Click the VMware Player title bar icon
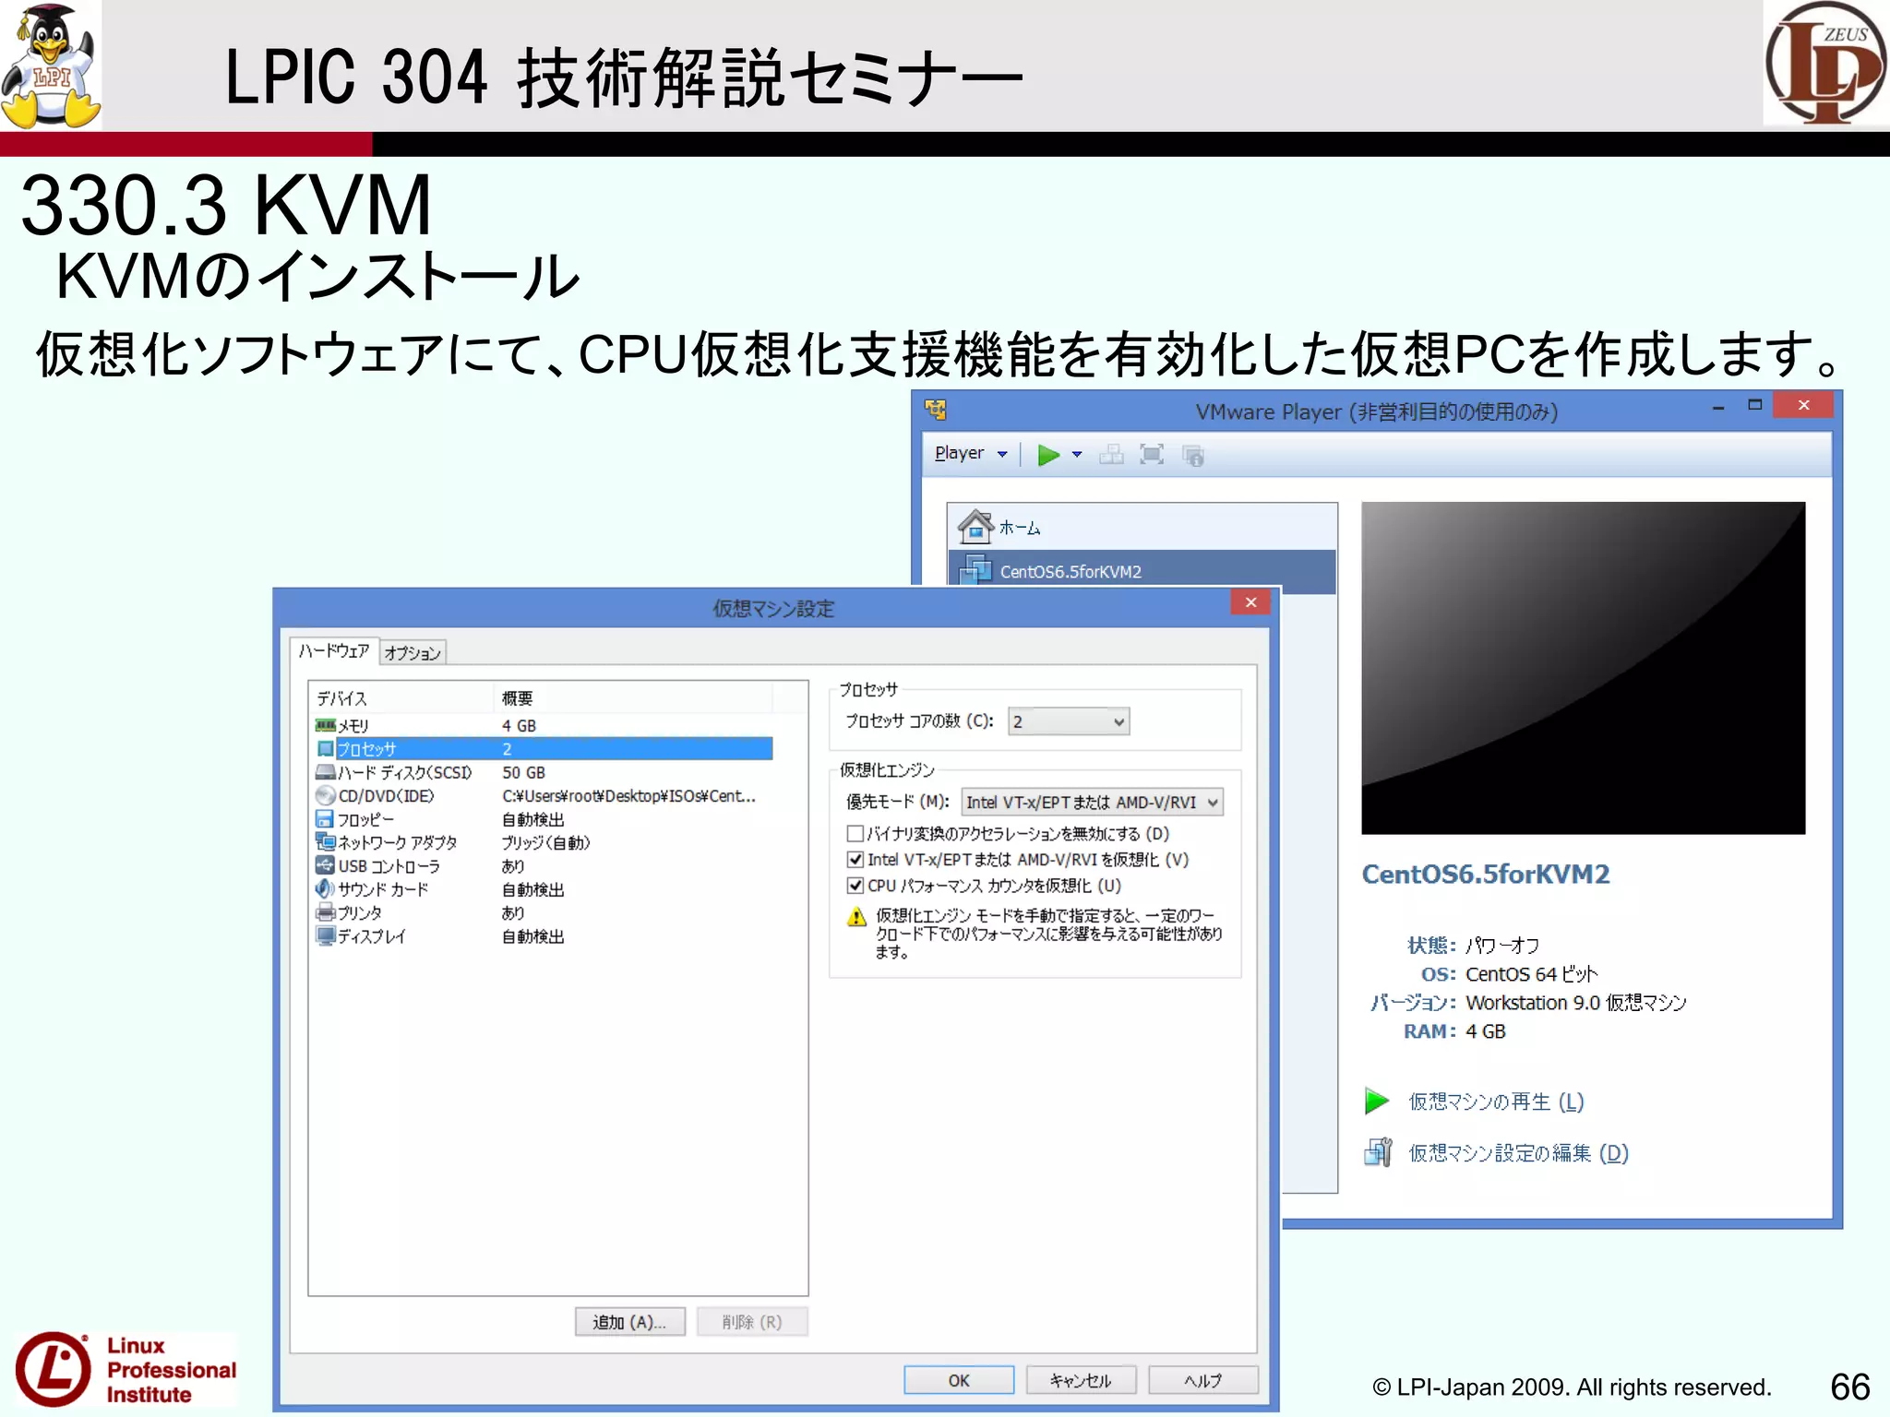Image resolution: width=1890 pixels, height=1417 pixels. click(936, 410)
